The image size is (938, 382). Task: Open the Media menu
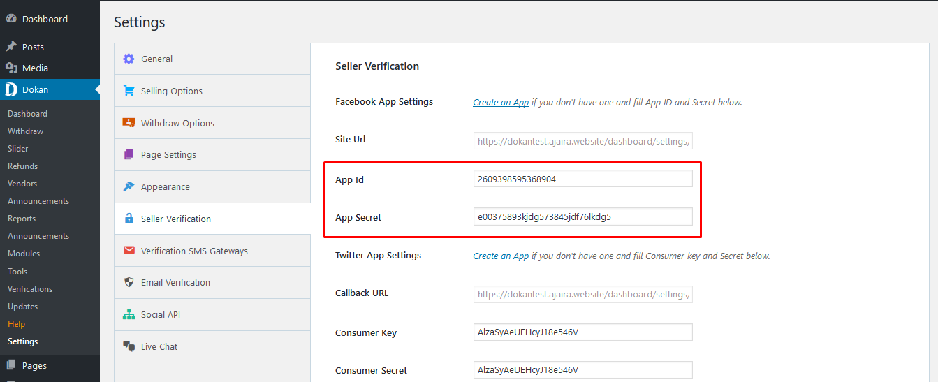tap(50, 68)
